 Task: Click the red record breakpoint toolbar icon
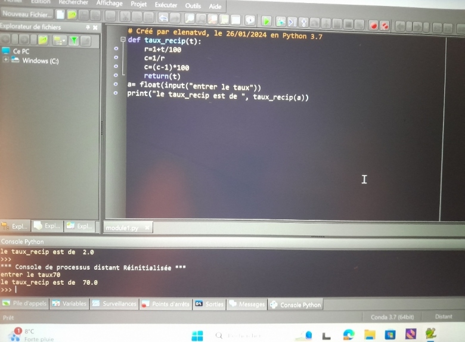pos(374,25)
